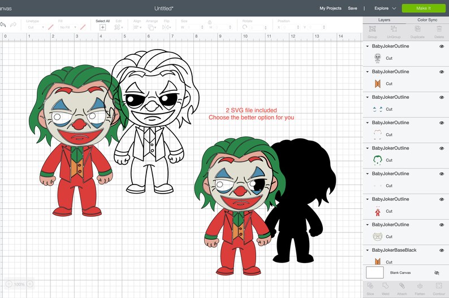Select the red suit layer thumbnail
The width and height of the screenshot is (449, 298).
click(377, 211)
